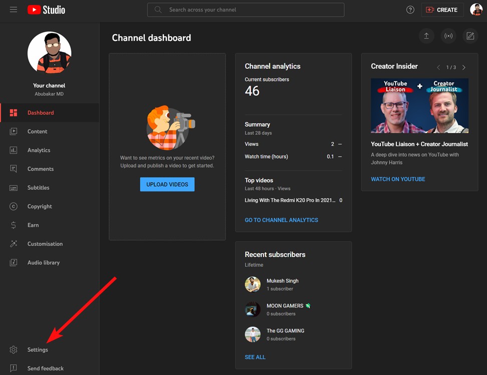Click the Abubakar MD channel name
The height and width of the screenshot is (375, 487).
click(49, 94)
